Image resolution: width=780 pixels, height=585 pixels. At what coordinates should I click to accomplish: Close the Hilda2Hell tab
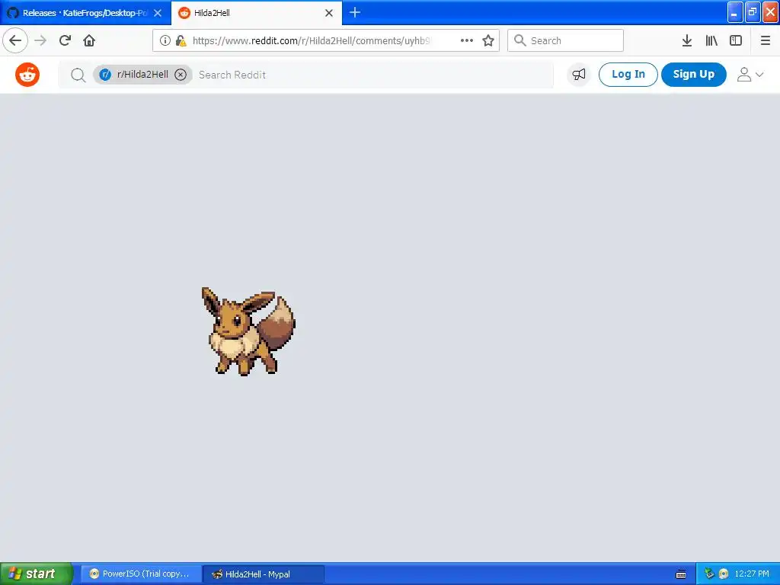[329, 13]
